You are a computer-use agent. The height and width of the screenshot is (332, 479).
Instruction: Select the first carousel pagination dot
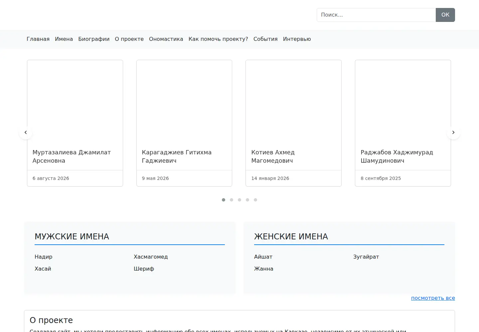tap(224, 200)
